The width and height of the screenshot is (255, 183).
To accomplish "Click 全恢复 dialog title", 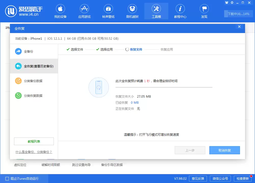I will 20,28.
